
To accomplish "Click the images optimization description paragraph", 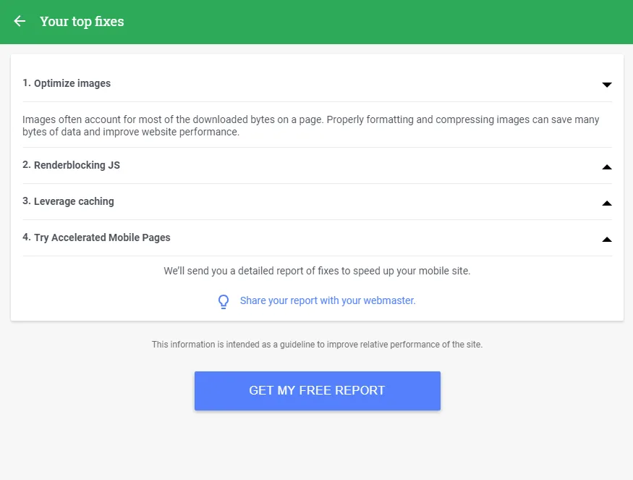I will [311, 126].
